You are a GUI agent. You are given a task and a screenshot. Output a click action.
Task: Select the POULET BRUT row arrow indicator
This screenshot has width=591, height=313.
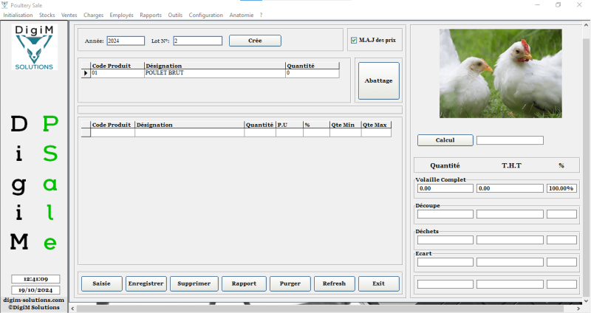point(85,74)
